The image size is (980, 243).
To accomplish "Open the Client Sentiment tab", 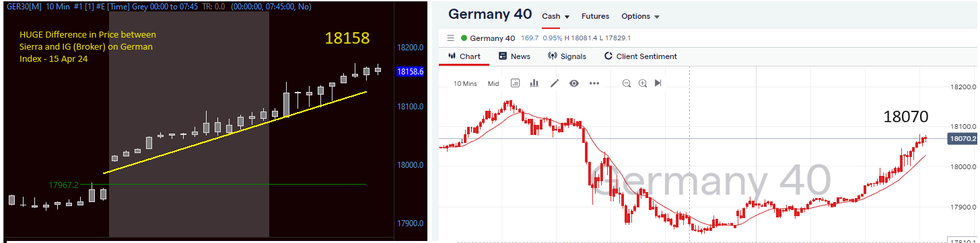I will pyautogui.click(x=640, y=56).
